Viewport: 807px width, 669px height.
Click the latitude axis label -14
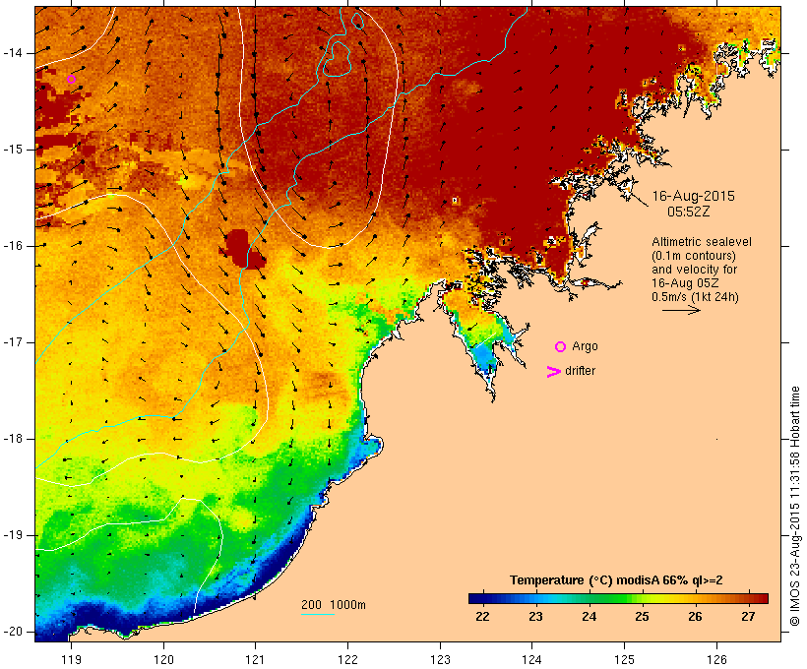click(x=13, y=53)
